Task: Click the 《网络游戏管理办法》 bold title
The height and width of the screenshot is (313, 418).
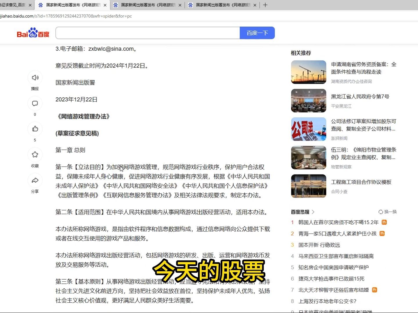Action: [x=84, y=117]
